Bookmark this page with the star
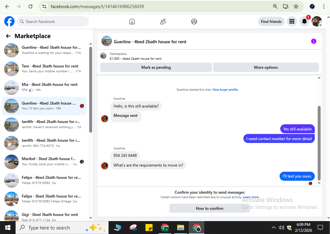Screen dimensions: 330x234 click(x=296, y=6)
